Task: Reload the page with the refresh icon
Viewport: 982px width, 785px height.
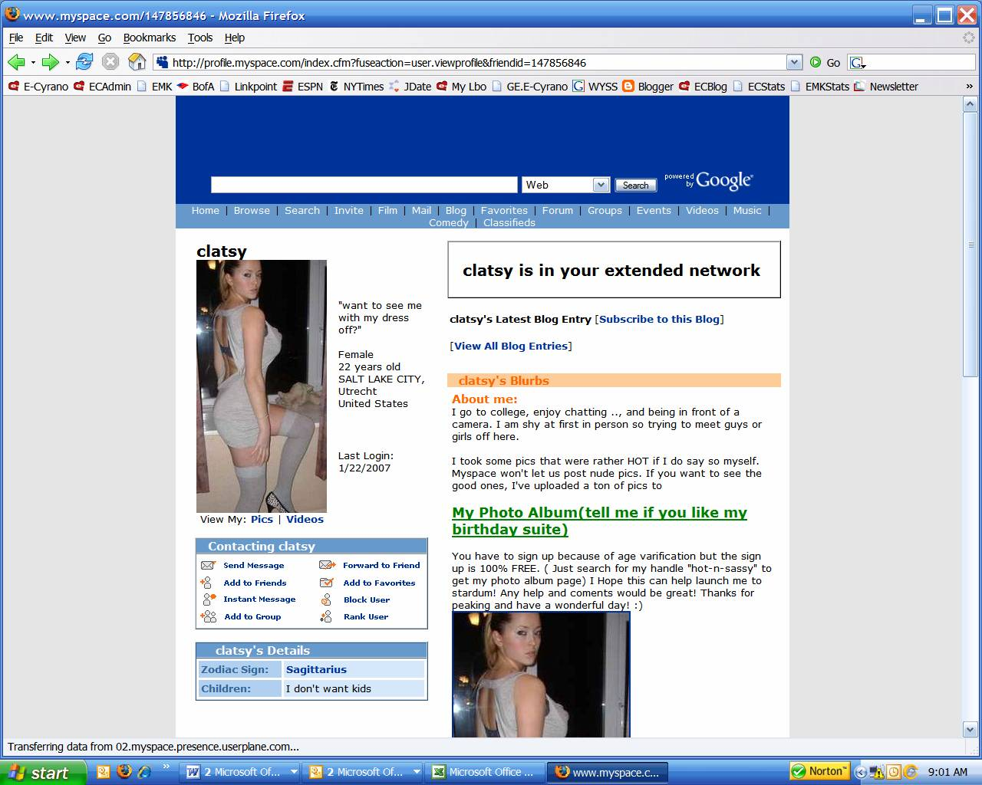Action: tap(84, 62)
